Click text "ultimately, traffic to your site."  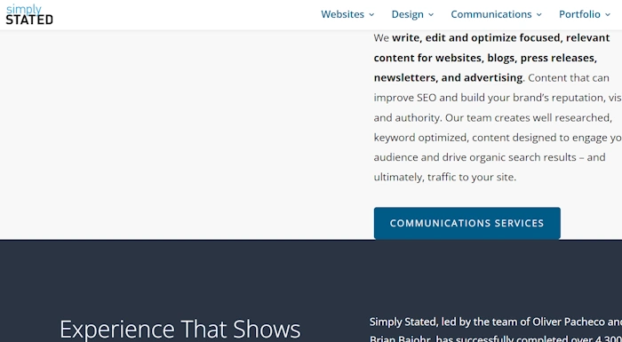click(444, 178)
